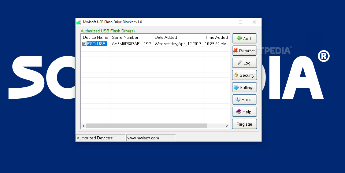The width and height of the screenshot is (345, 173).
Task: Click www.mwisoft.com in status bar
Action: tap(143, 138)
